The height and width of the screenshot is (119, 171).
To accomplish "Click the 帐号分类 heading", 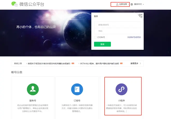I will point(17,72).
